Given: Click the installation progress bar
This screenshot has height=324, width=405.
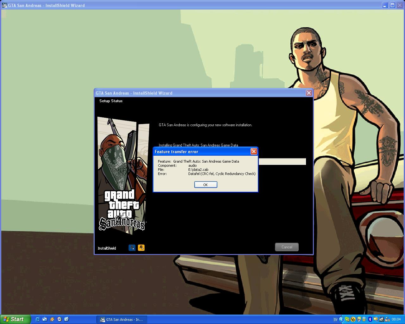Looking at the screenshot, I should [x=282, y=162].
